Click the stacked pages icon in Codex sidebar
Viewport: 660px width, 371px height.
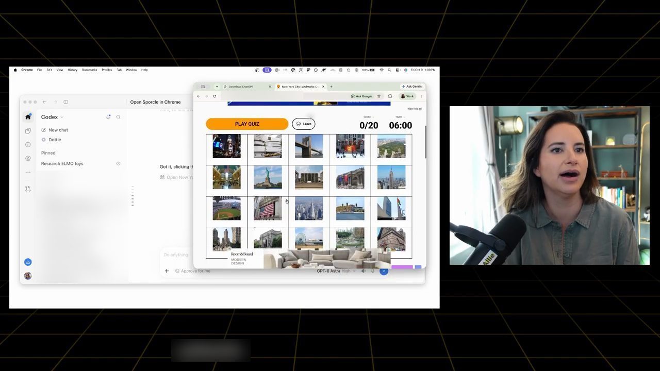pyautogui.click(x=28, y=131)
